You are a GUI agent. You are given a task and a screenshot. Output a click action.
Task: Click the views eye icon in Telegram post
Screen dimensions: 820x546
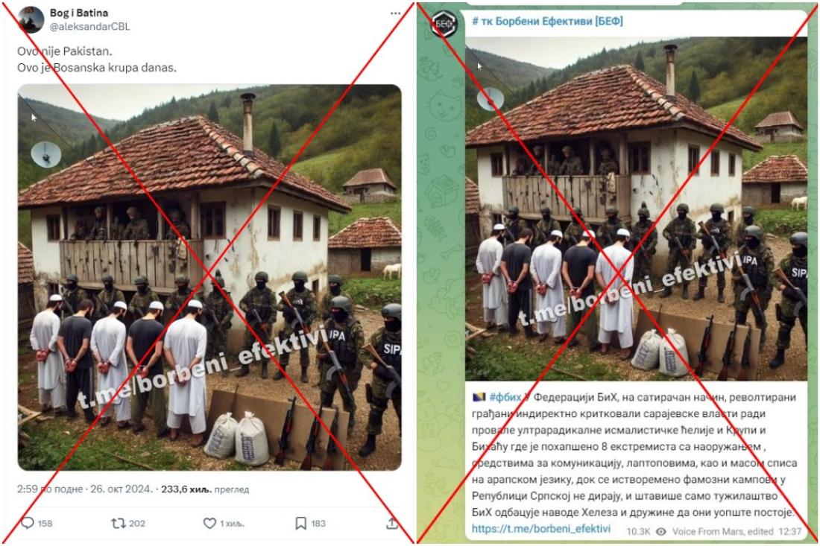click(x=661, y=531)
